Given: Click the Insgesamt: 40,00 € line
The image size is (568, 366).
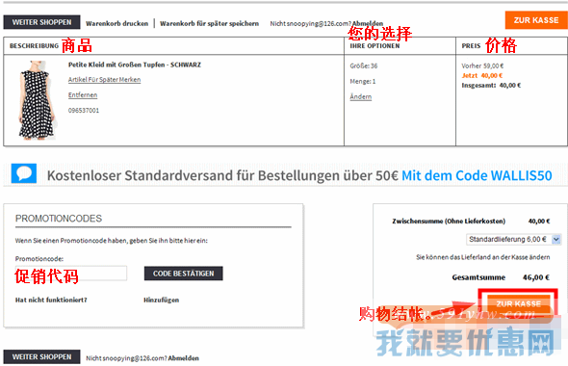Looking at the screenshot, I should (x=491, y=86).
